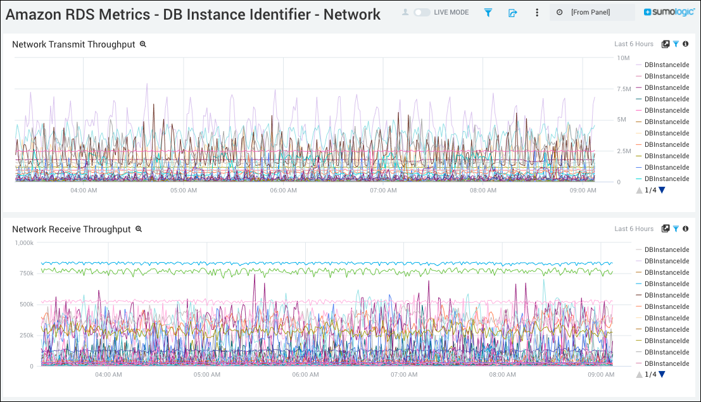Toggle second DBInstanceIde legend entry in Receive panel

coord(662,261)
